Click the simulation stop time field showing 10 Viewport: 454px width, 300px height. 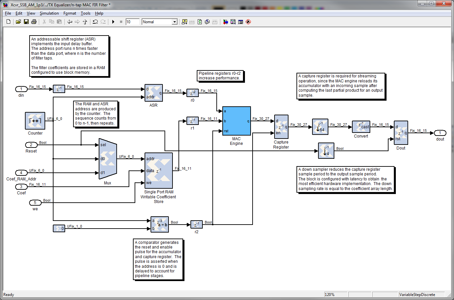pyautogui.click(x=132, y=22)
